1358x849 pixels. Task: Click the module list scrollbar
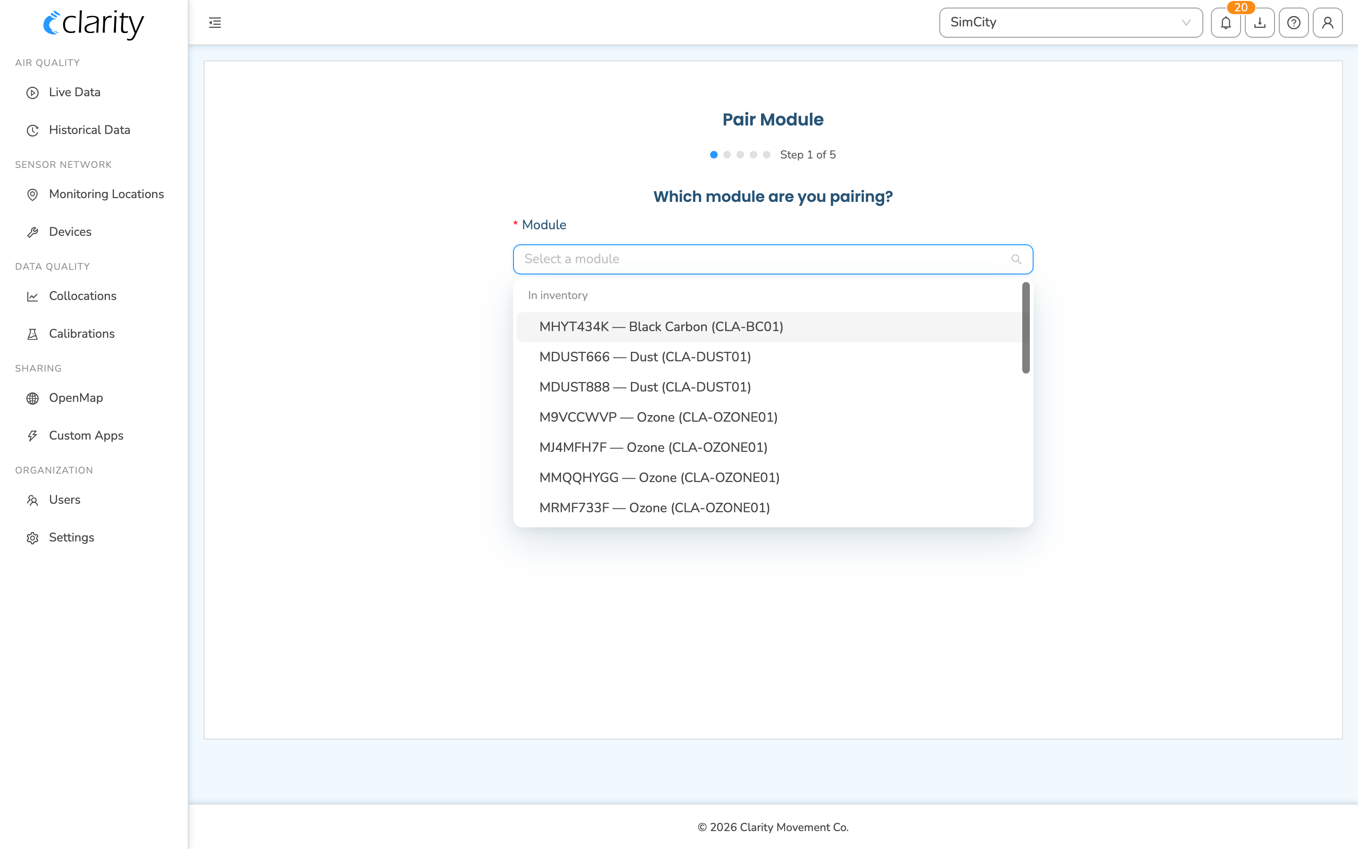(1026, 328)
